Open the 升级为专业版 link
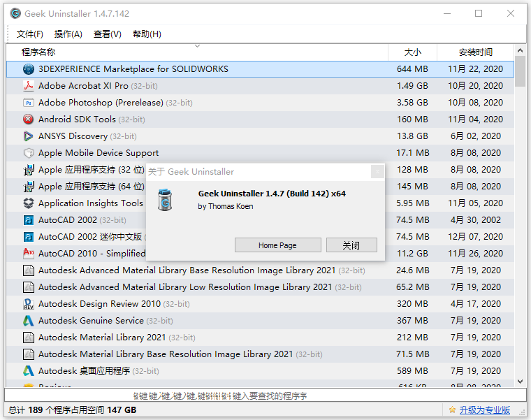Viewport: 531px width, 420px height. coord(485,410)
